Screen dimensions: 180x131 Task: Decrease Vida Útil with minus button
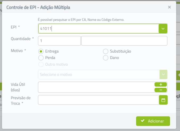click(x=161, y=90)
